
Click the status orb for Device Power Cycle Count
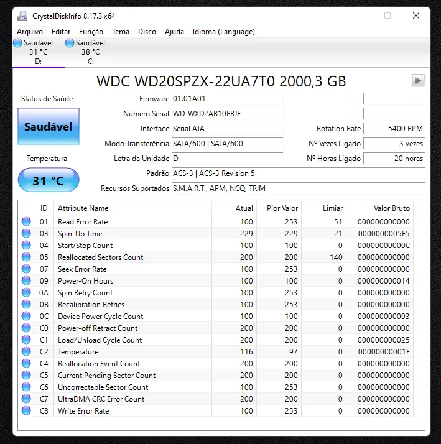(x=26, y=316)
